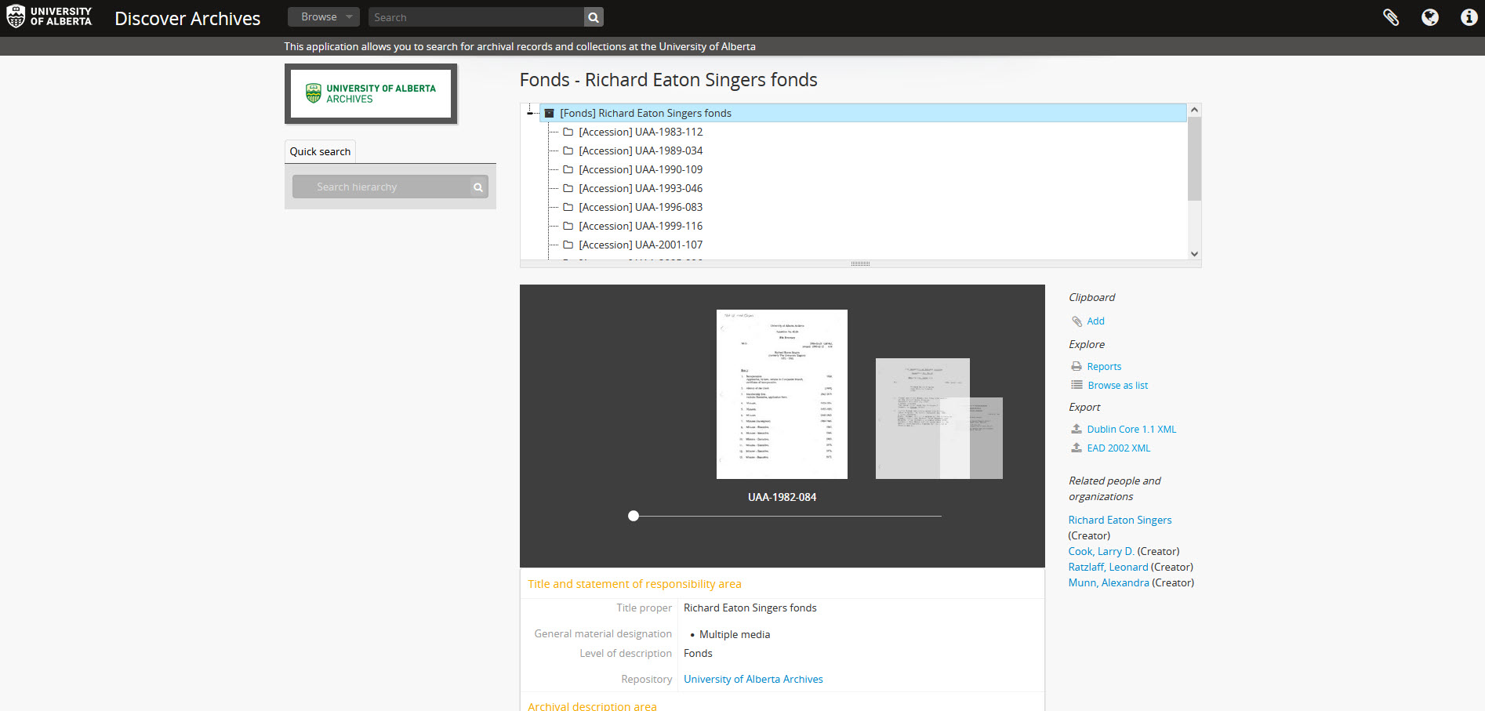
Task: Export as EAD 2002 XML
Action: (1118, 448)
